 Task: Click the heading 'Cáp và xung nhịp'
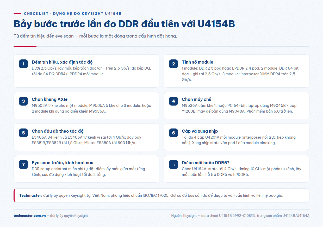200,131
